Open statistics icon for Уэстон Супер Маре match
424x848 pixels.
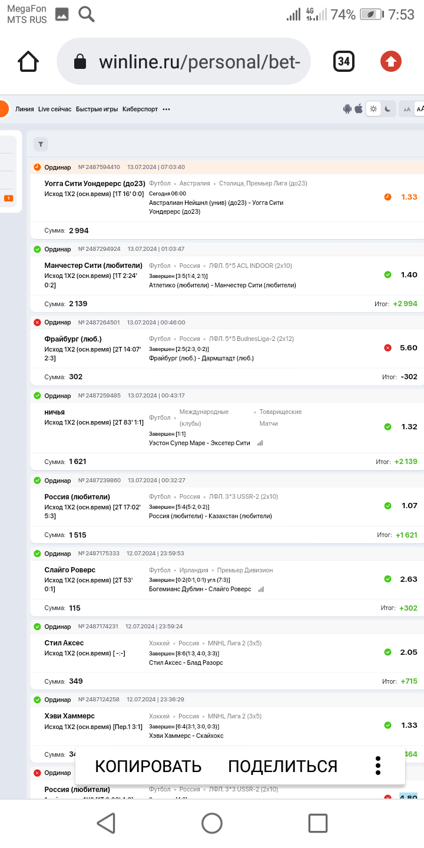[x=260, y=443]
